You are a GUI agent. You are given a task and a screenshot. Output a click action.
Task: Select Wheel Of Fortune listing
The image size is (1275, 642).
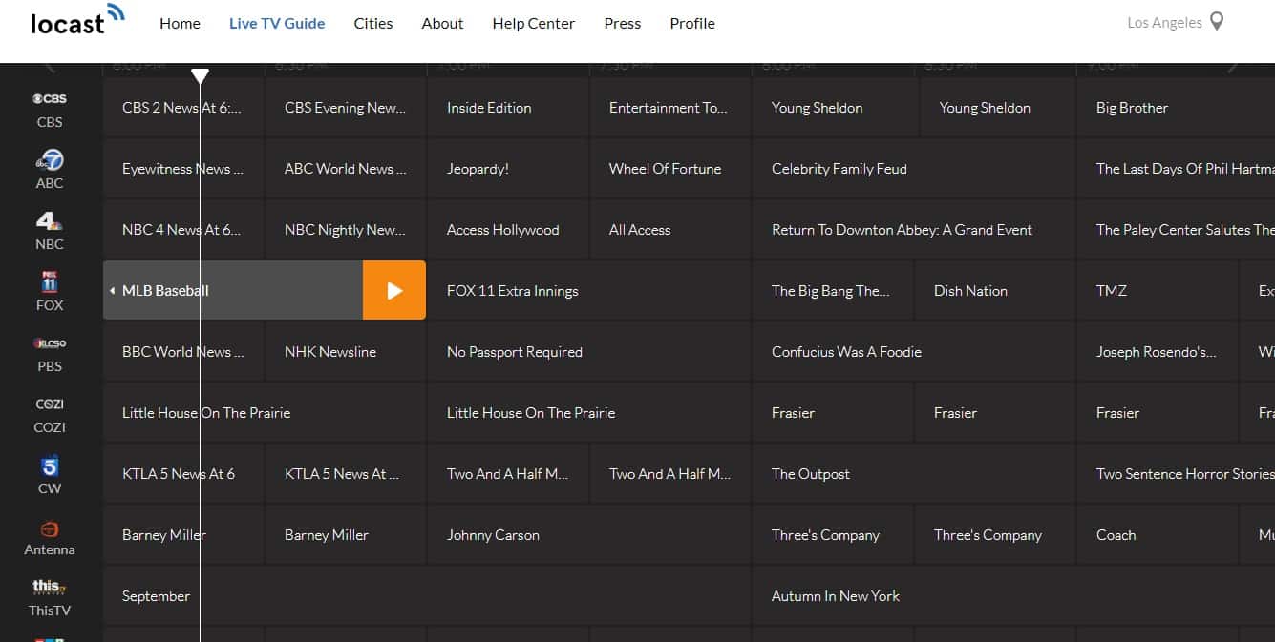[x=670, y=169]
